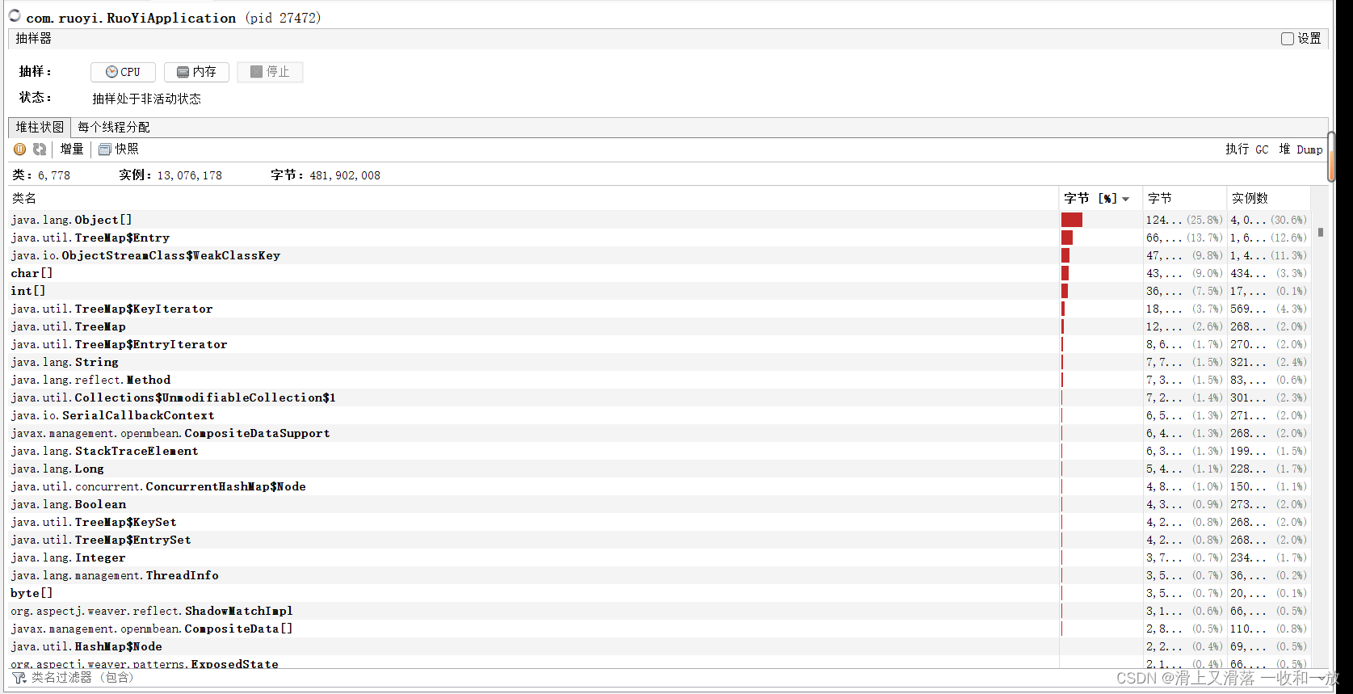Click the red bar for char[]
This screenshot has height=694, width=1353.
point(1065,273)
